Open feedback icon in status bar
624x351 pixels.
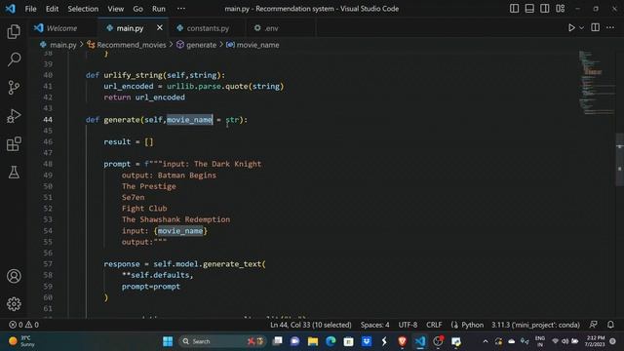[x=594, y=325]
